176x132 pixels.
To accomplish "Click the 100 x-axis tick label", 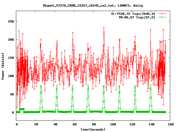I will pyautogui.click(x=113, y=124).
